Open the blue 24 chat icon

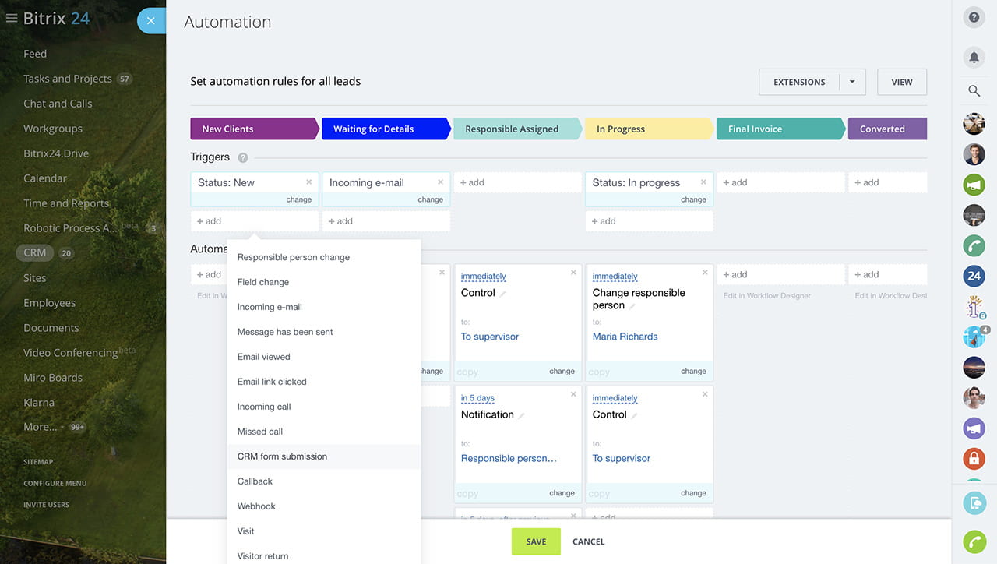click(x=974, y=276)
